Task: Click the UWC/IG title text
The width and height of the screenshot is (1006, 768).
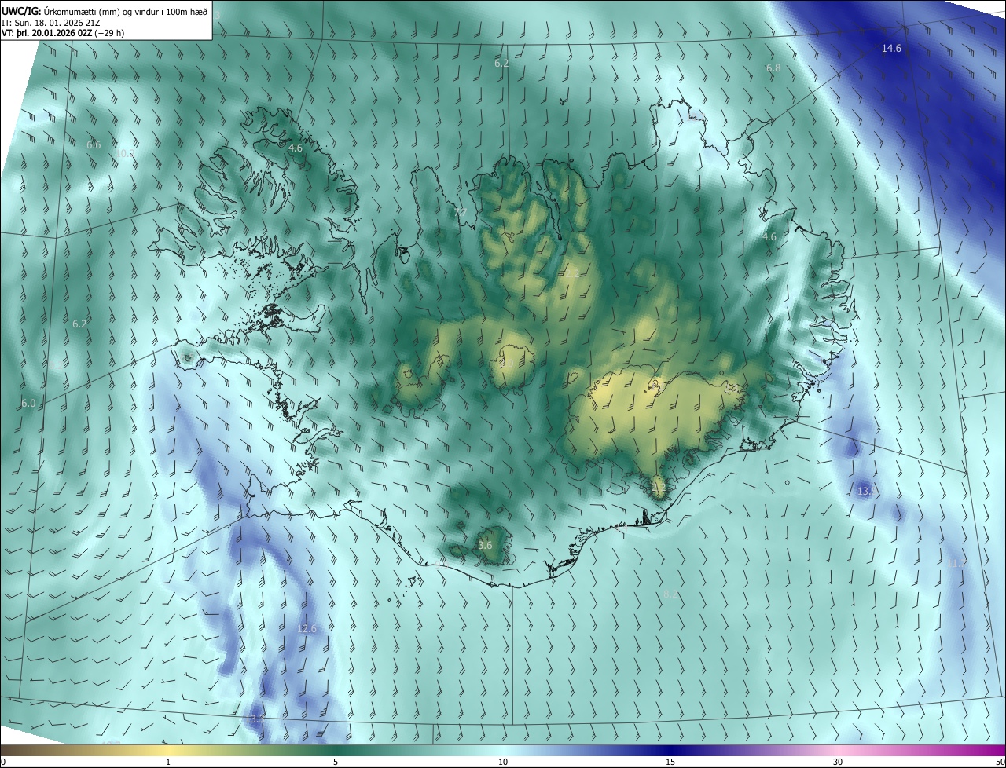Action: (x=21, y=11)
